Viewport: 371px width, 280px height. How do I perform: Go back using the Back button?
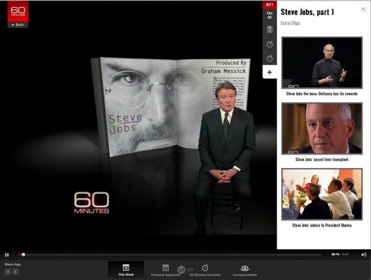[18, 25]
